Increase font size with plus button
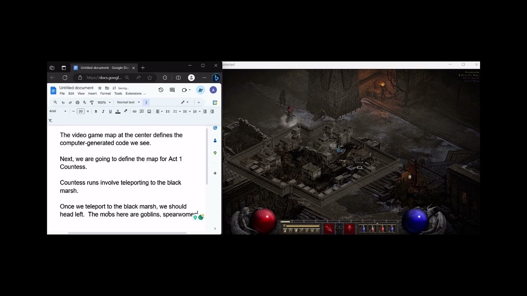This screenshot has width=527, height=296. pyautogui.click(x=88, y=111)
